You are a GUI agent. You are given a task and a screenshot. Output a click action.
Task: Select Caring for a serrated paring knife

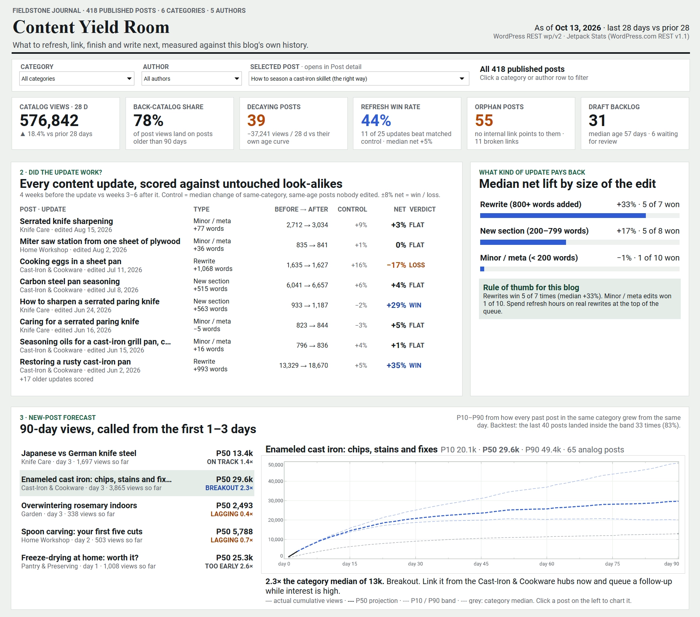click(x=237, y=326)
